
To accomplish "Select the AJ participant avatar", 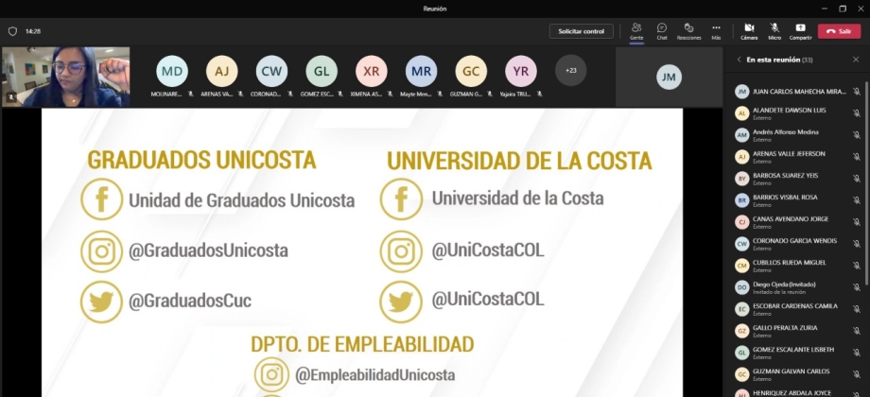I will [222, 71].
